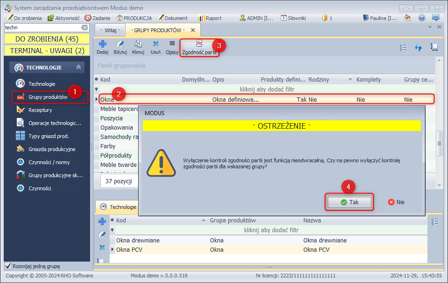Open the Rodziny column filter dropdown
This screenshot has width=448, height=283.
(x=350, y=80)
